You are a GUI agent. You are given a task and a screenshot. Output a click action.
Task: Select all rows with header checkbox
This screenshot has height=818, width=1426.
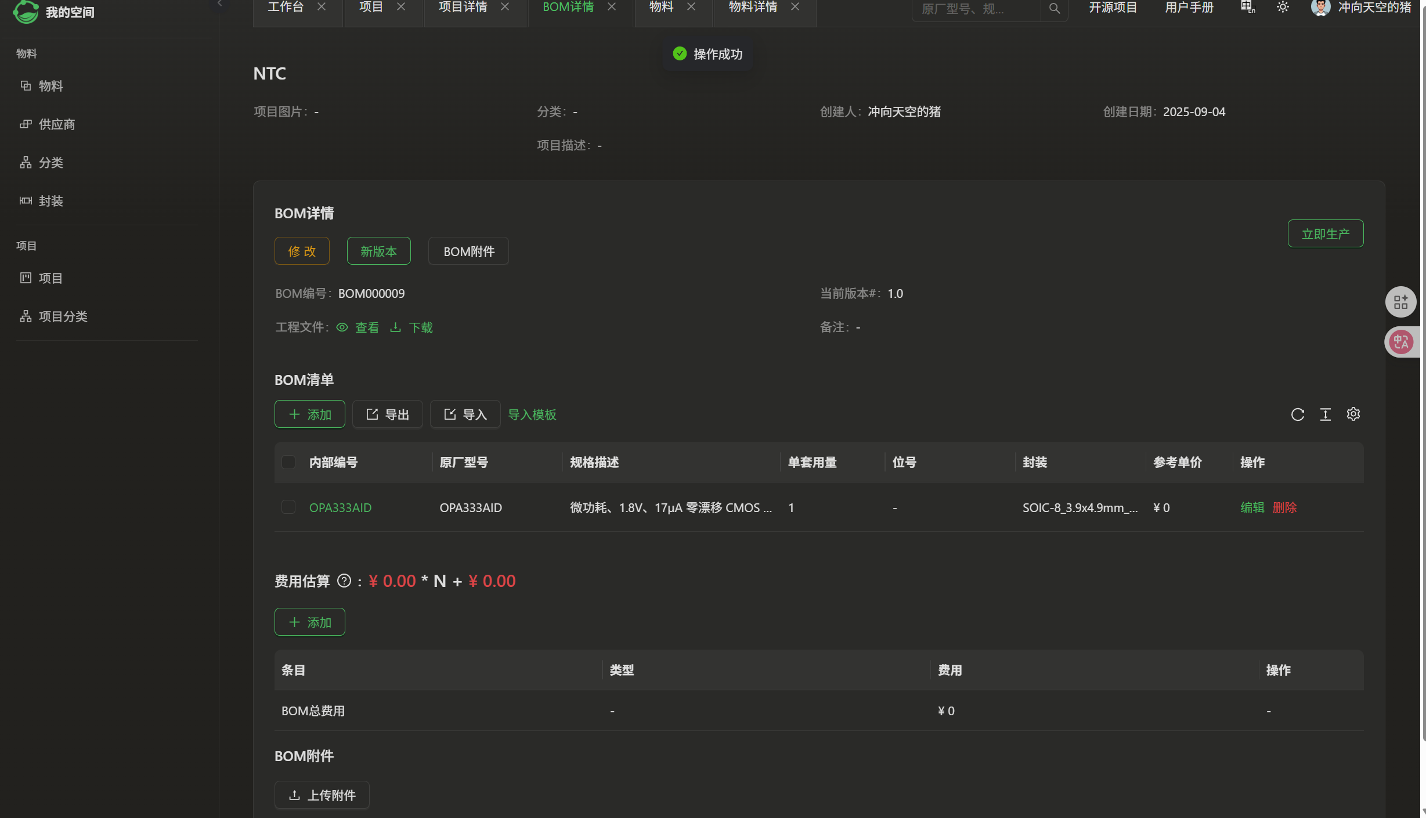[288, 462]
